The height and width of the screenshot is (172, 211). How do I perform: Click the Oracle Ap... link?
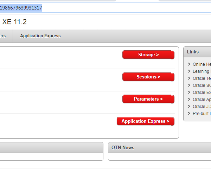(x=202, y=100)
